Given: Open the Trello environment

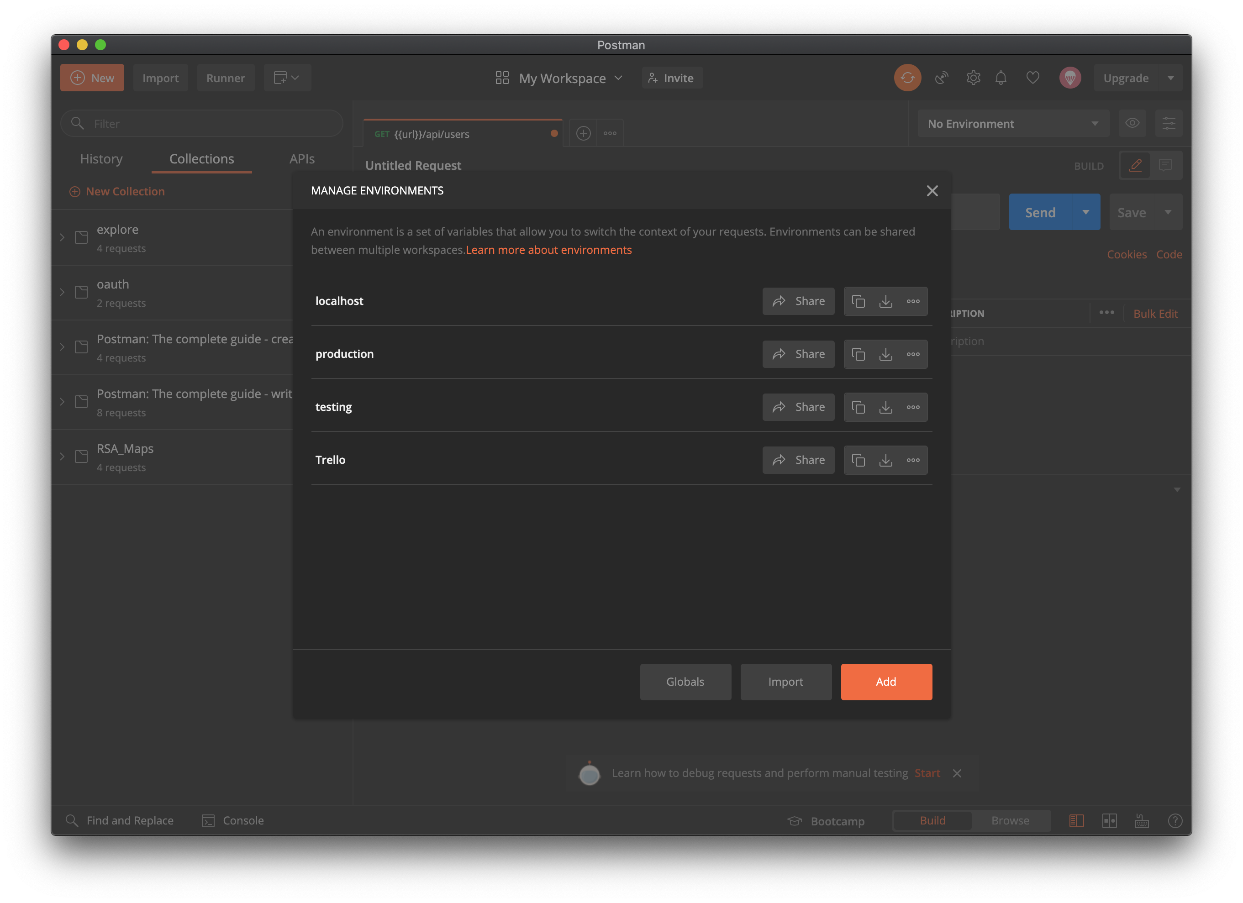Looking at the screenshot, I should [x=330, y=460].
